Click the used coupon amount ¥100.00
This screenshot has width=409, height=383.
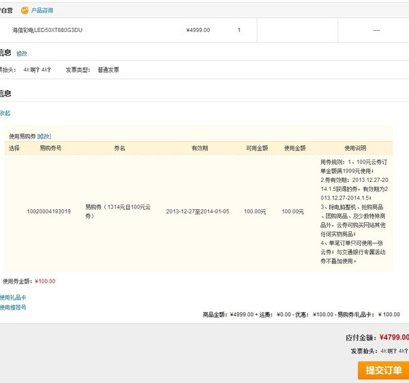click(x=45, y=281)
